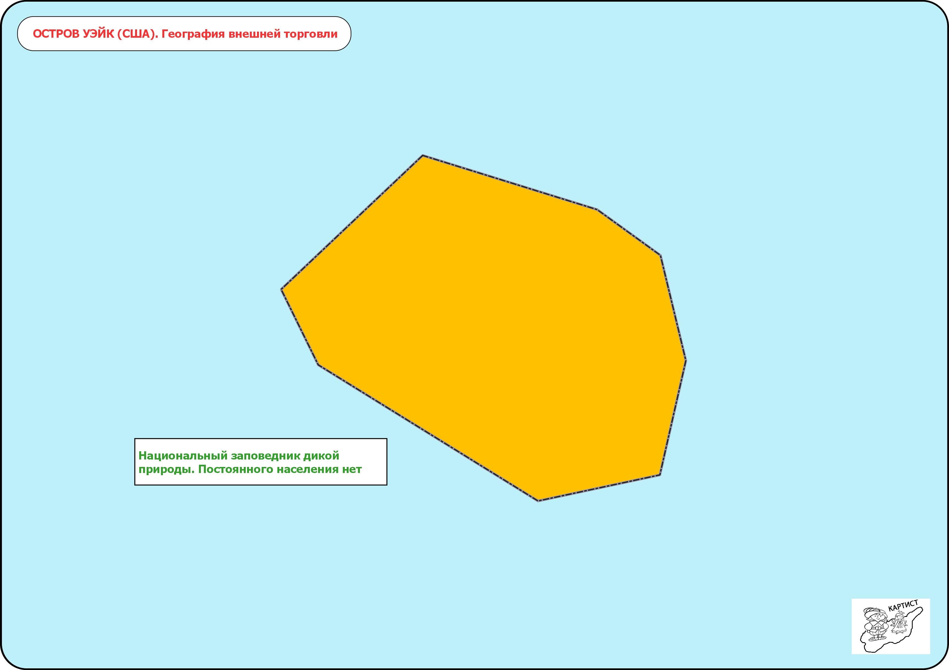
Task: Click the title 'ОСТРОВ УЭЙК (США). География внешней торговли'
Action: coord(185,34)
